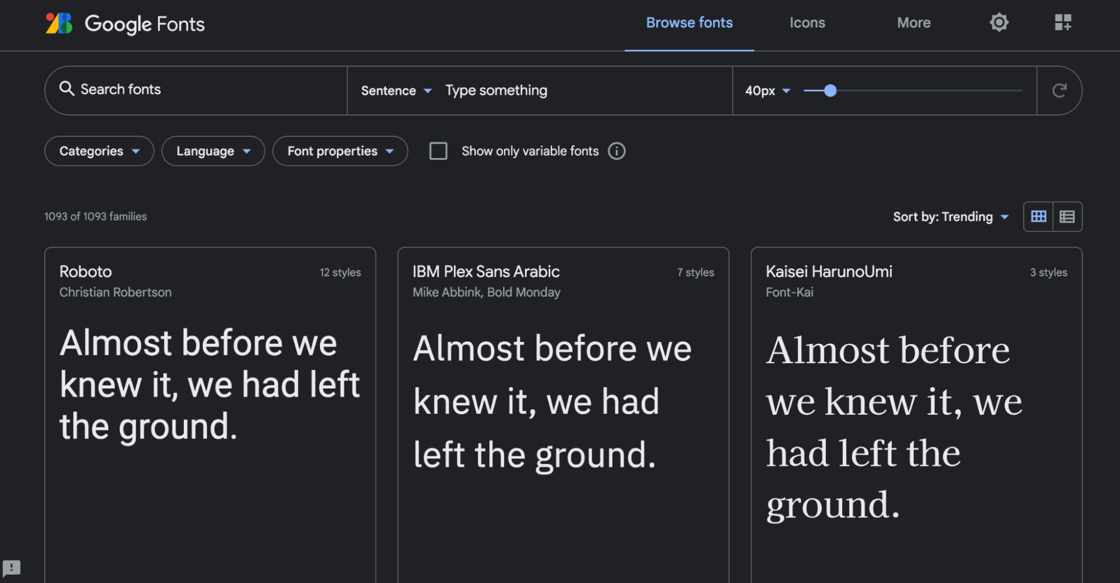Go to the Icons tab
The height and width of the screenshot is (583, 1120).
click(807, 23)
